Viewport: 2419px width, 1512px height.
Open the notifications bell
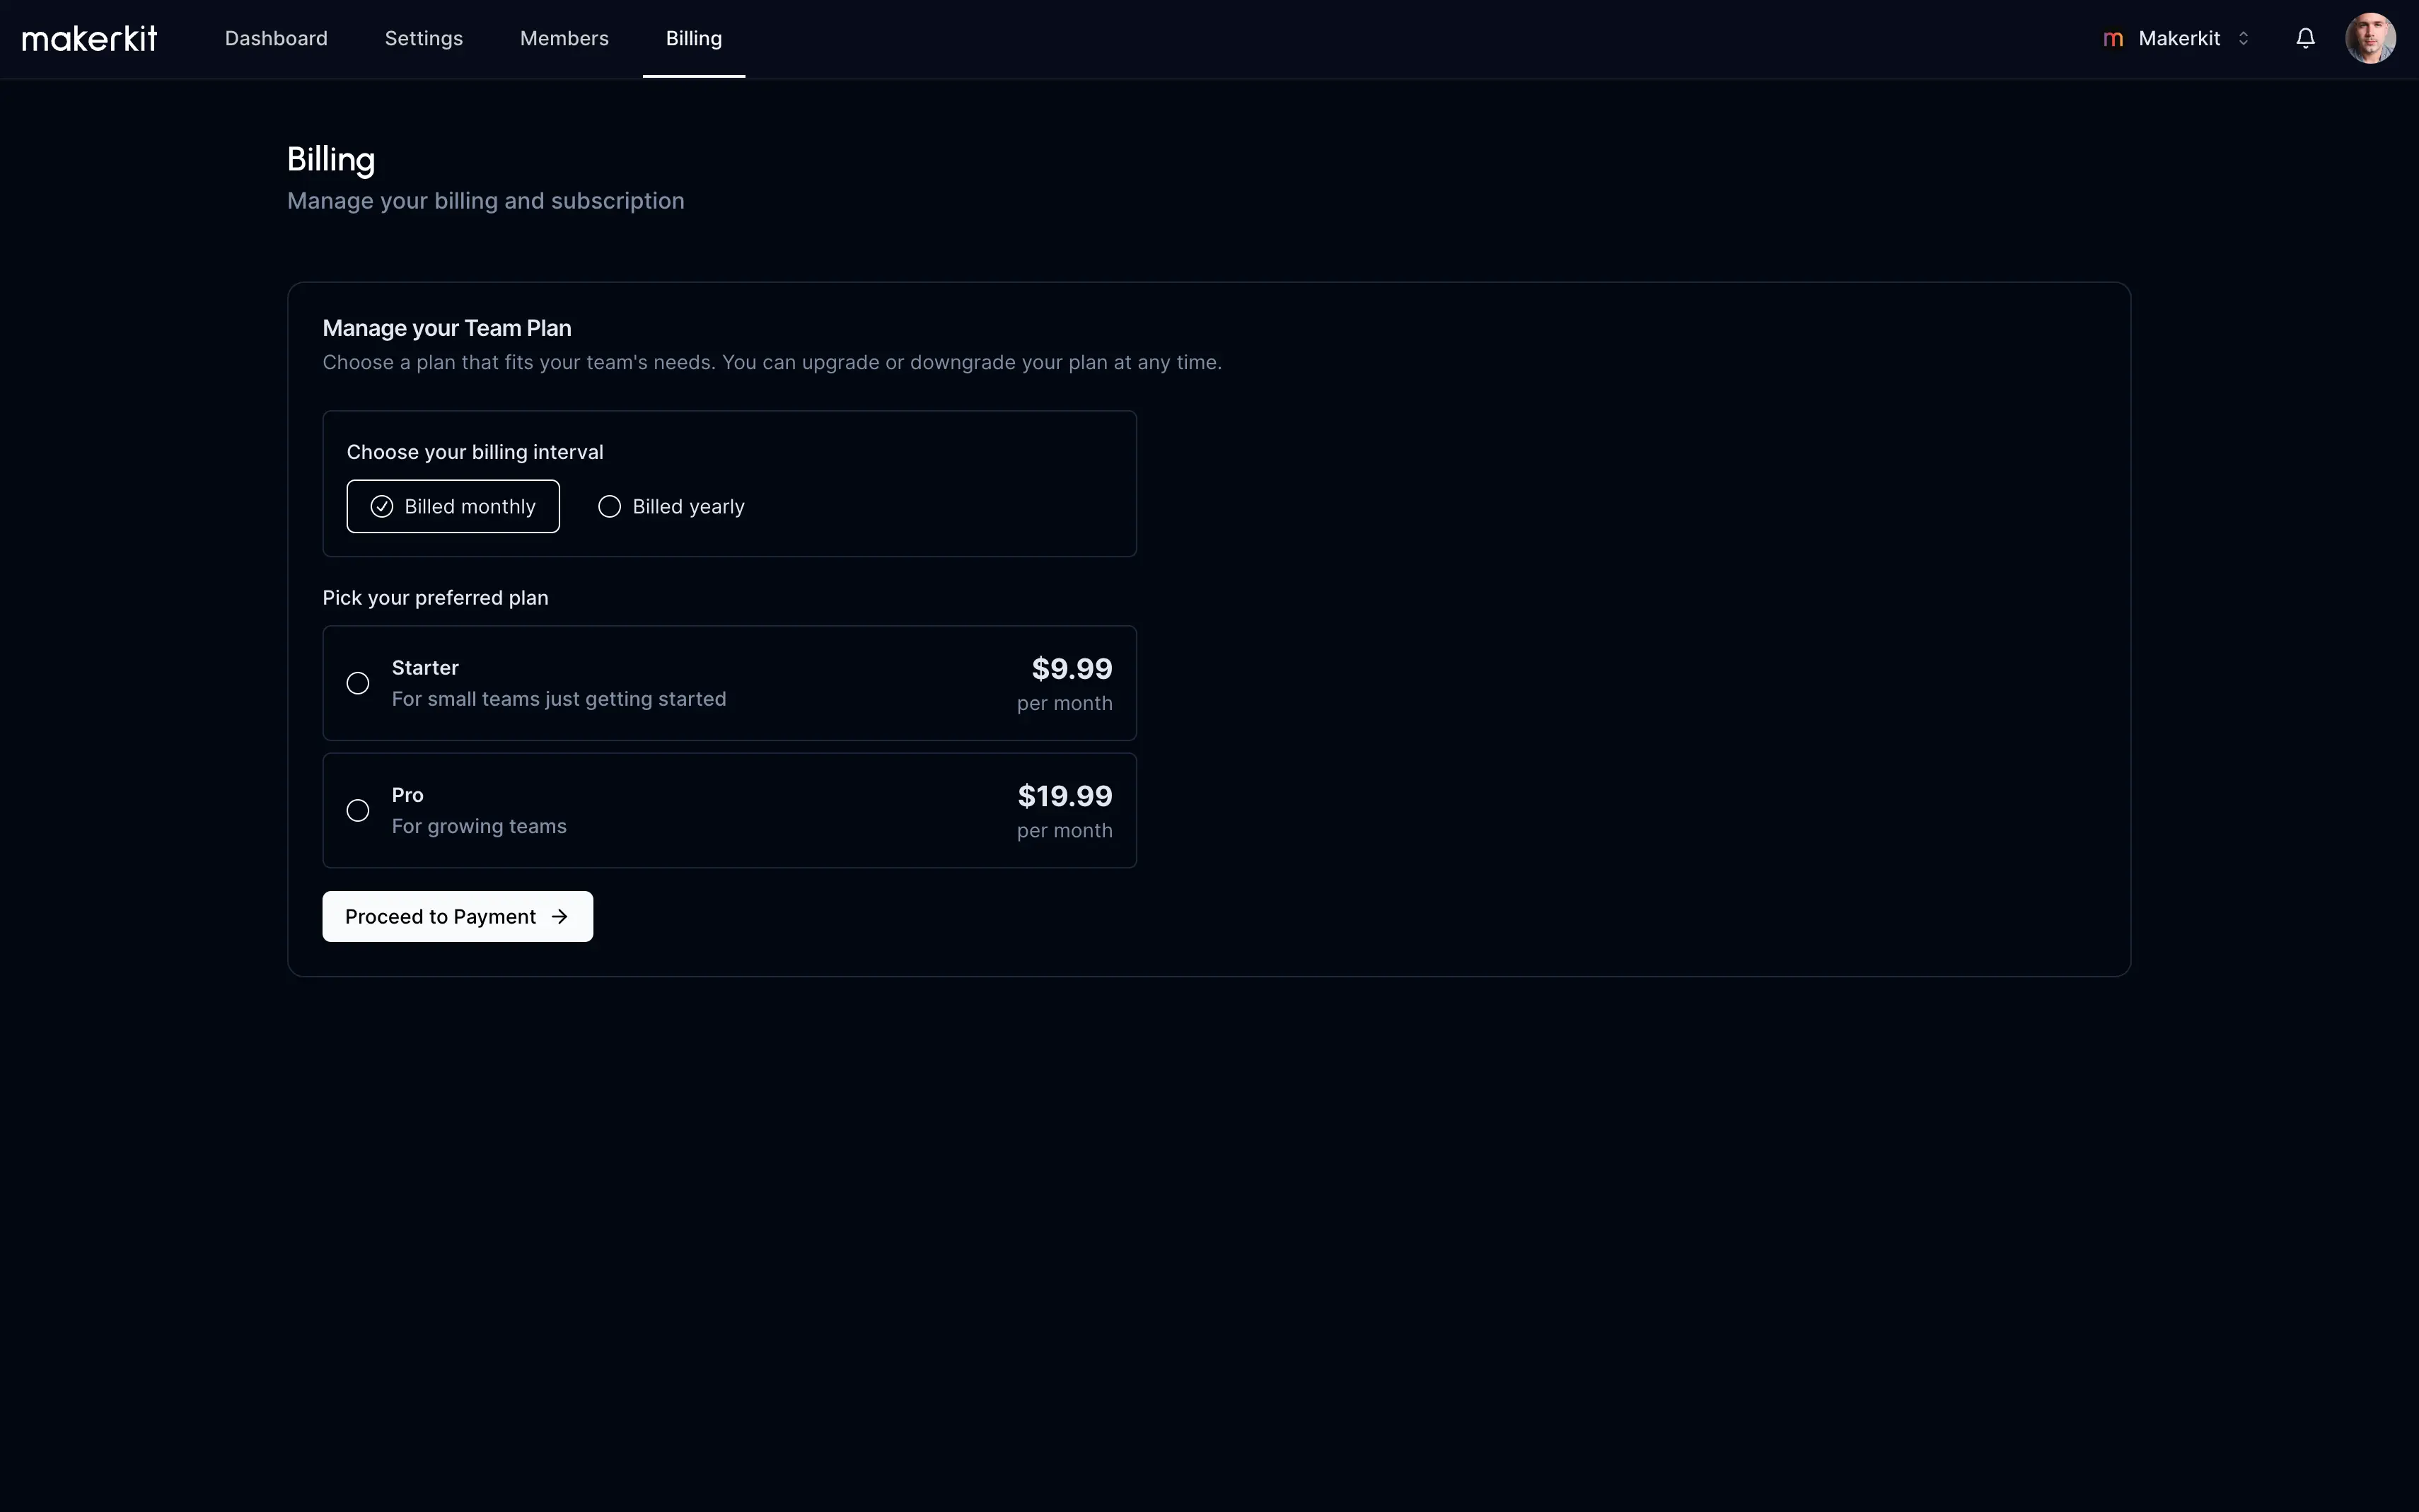coord(2305,38)
